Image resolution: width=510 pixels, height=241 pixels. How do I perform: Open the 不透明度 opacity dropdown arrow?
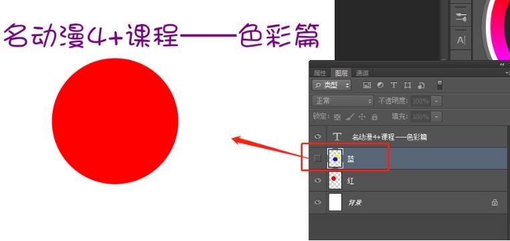point(436,101)
